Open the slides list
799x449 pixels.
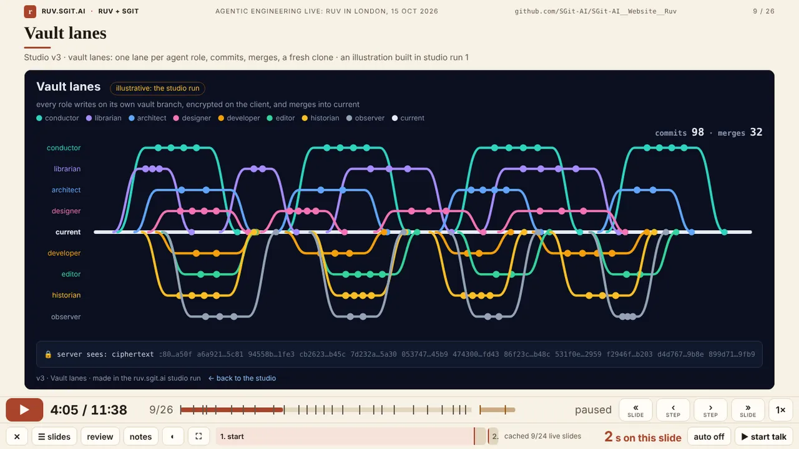pos(54,437)
